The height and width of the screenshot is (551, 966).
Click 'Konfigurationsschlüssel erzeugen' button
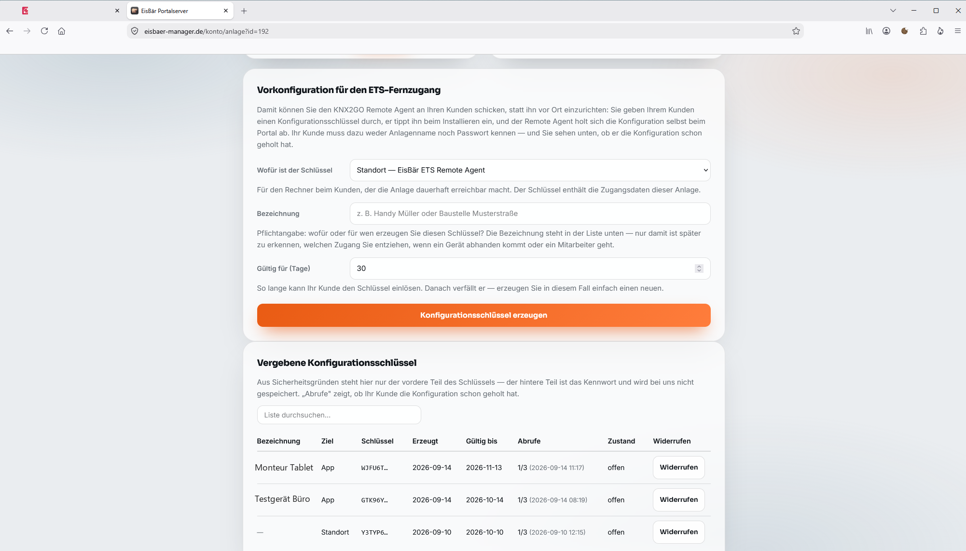[x=483, y=315]
